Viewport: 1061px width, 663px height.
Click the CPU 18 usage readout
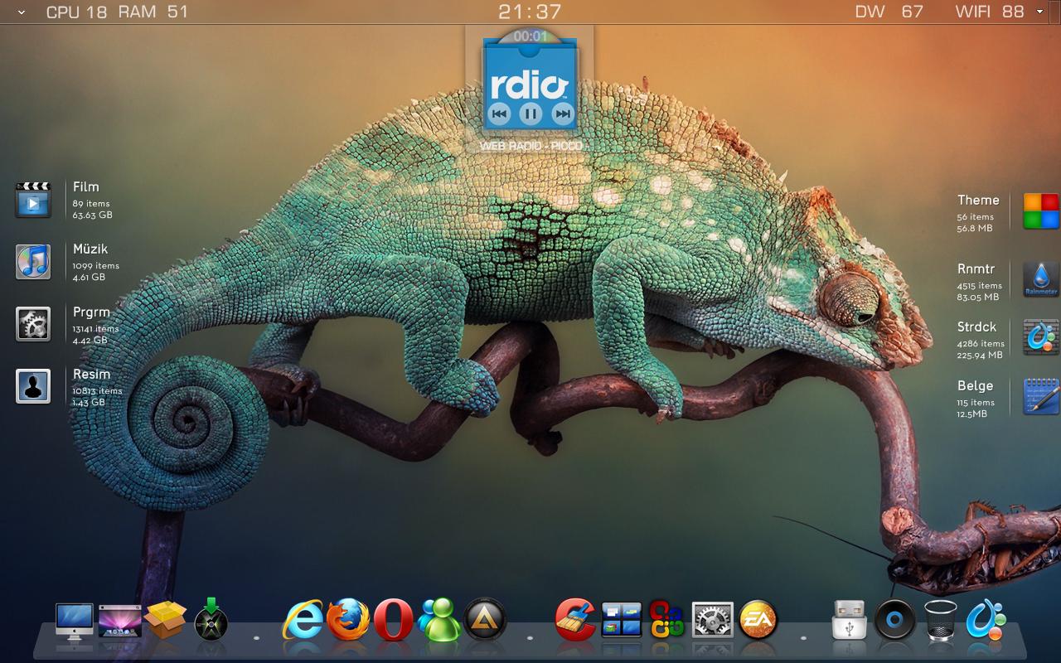coord(77,12)
